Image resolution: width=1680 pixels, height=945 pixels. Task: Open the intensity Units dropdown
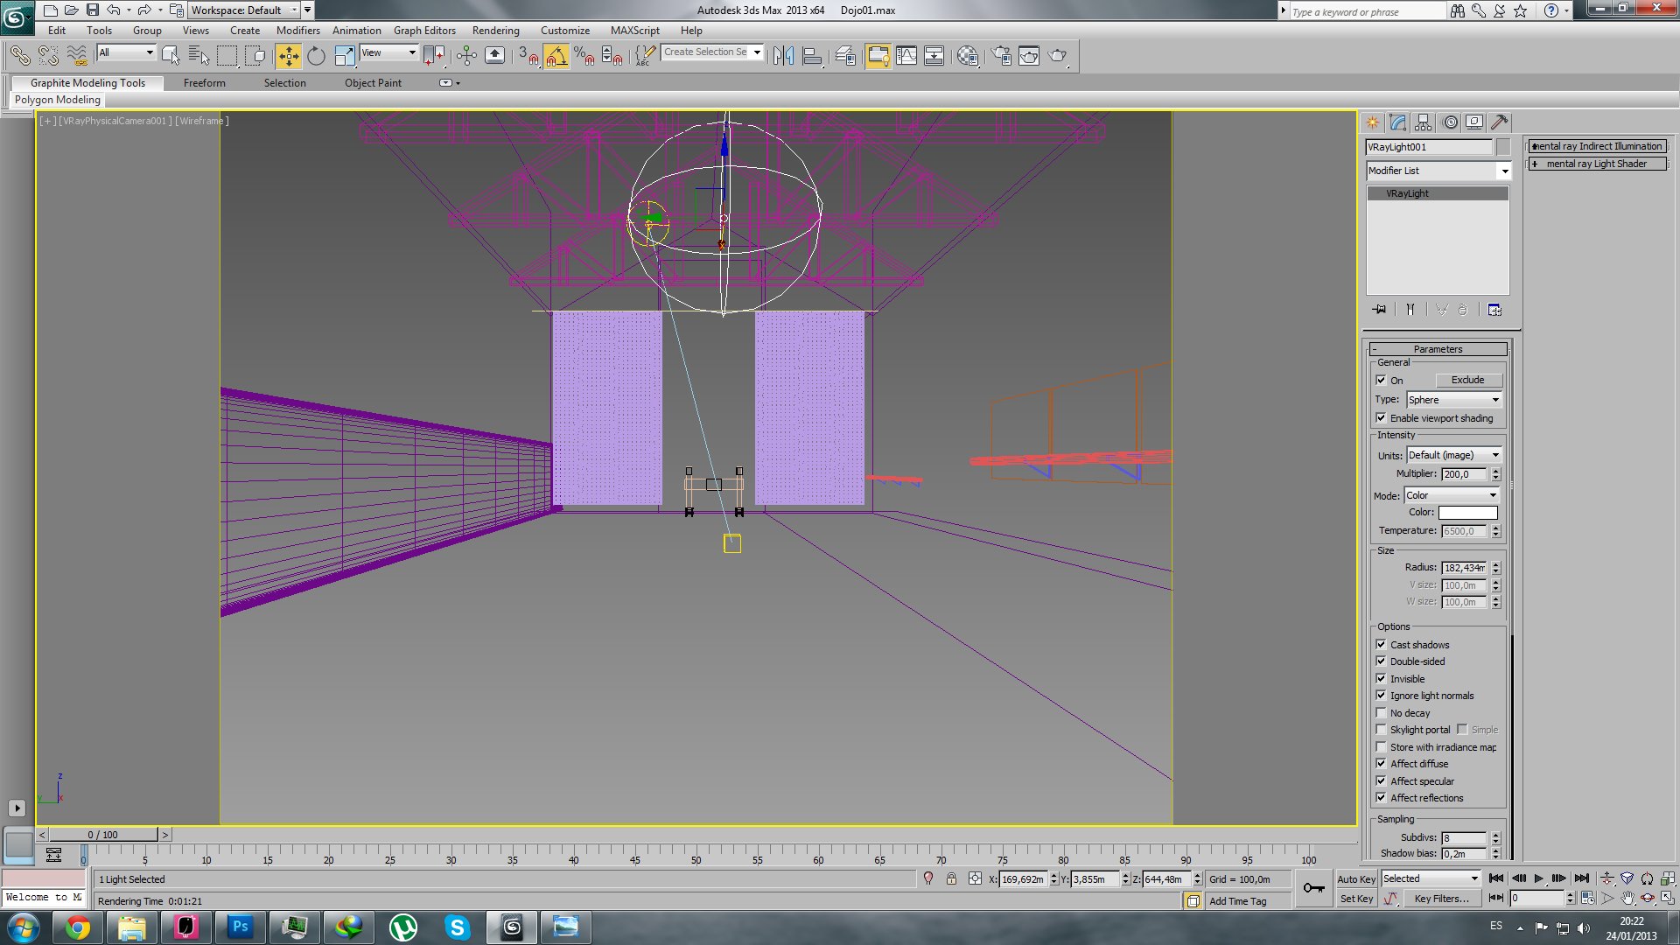click(1453, 455)
